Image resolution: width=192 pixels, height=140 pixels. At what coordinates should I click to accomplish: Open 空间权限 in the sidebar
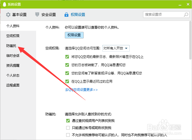coord(18,36)
